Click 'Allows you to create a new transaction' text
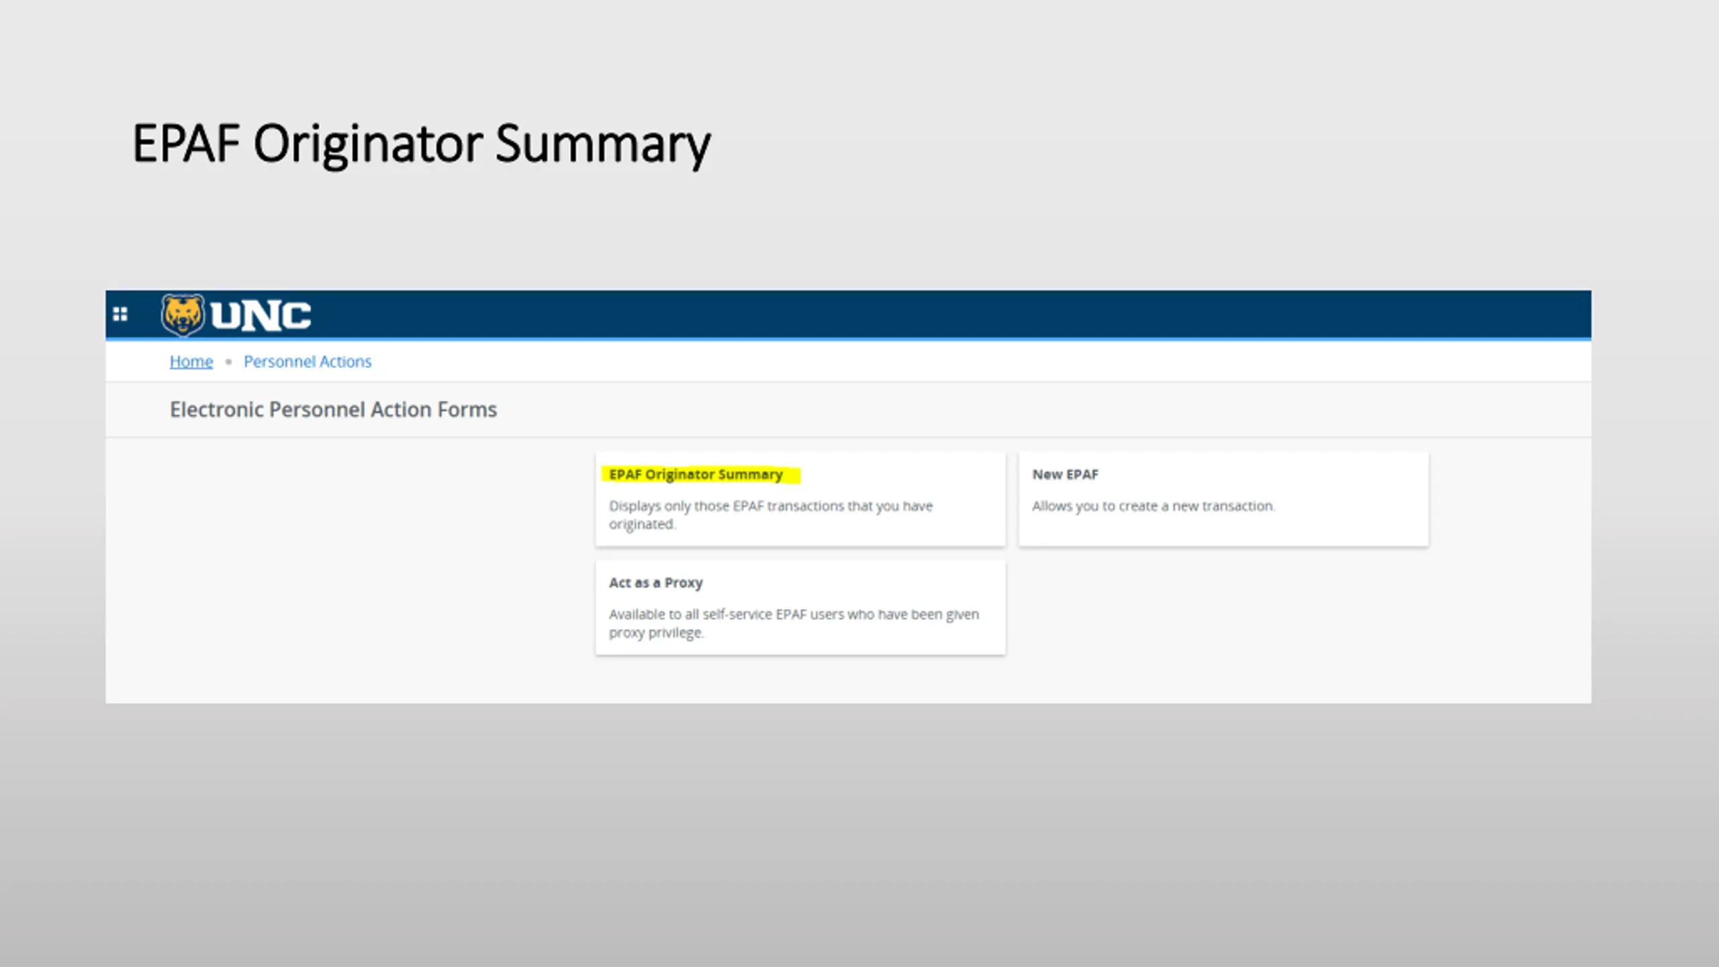This screenshot has height=967, width=1719. coord(1153,506)
